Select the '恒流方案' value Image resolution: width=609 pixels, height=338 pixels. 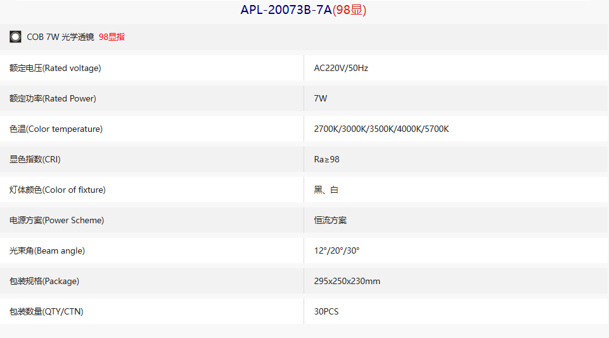330,220
